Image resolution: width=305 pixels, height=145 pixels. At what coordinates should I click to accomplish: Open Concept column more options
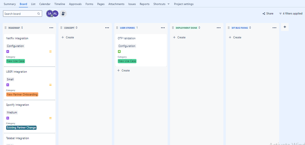[107, 28]
